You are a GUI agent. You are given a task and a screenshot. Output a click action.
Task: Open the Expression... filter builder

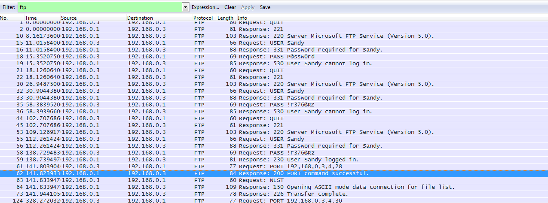tap(205, 7)
